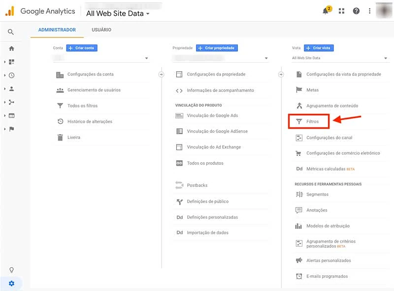394x291 pixels.
Task: Switch to the USUÁRIO tab
Action: coord(101,30)
